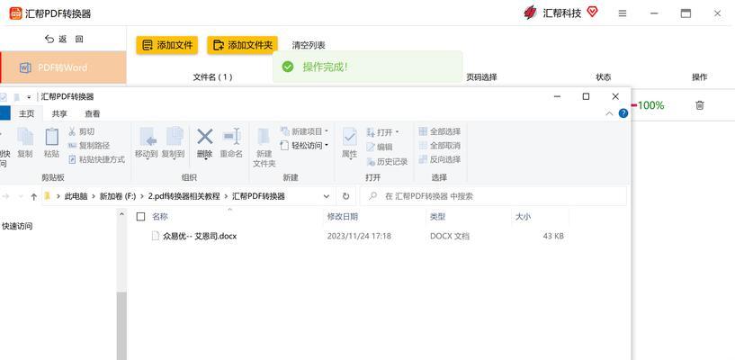Image resolution: width=735 pixels, height=360 pixels.
Task: Click 复制到 in the ribbon
Action: click(x=174, y=143)
